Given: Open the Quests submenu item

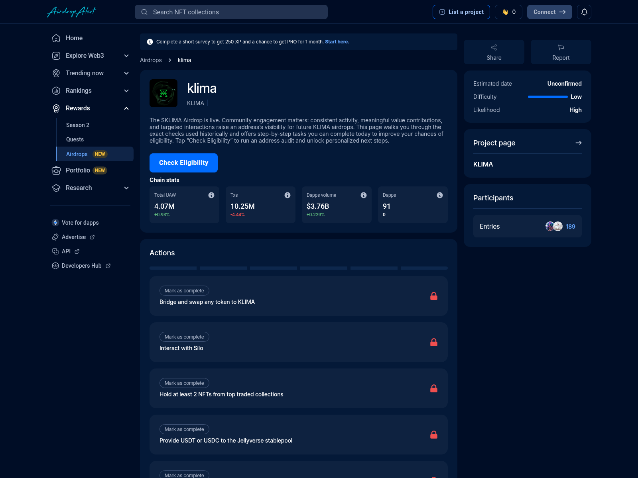Looking at the screenshot, I should tap(75, 139).
